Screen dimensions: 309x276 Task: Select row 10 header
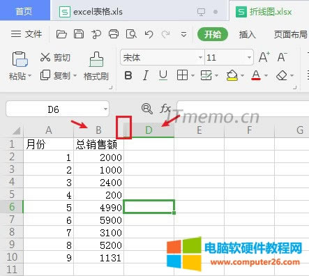click(12, 257)
